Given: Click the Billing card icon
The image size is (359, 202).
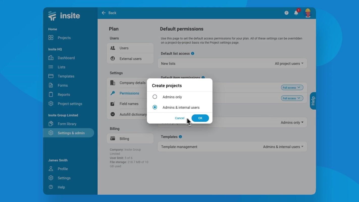Looking at the screenshot, I should (113, 139).
